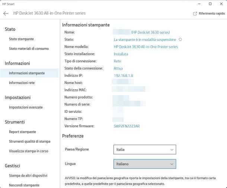This screenshot has height=188, width=227.
Task: Maximize the HP Smart window
Action: point(210,4)
